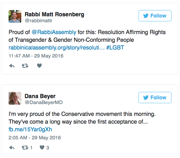Open Rabbi Matt Rosenberg's profile picture
Screen dimensions: 180x158
pos(15,17)
